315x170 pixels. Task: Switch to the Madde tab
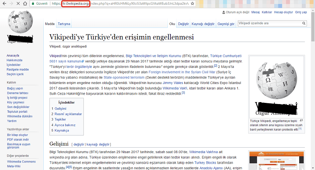point(50,24)
